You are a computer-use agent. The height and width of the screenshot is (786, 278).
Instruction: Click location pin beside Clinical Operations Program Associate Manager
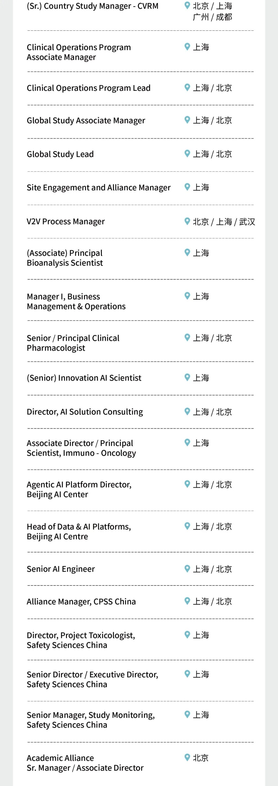pos(187,47)
